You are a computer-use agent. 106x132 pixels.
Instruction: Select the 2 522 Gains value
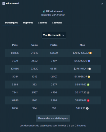34,61
